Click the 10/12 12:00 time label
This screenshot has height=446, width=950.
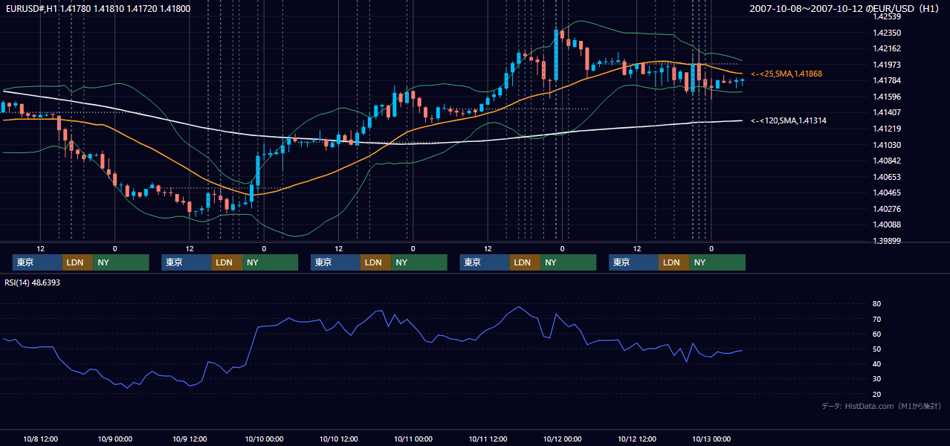[637, 439]
